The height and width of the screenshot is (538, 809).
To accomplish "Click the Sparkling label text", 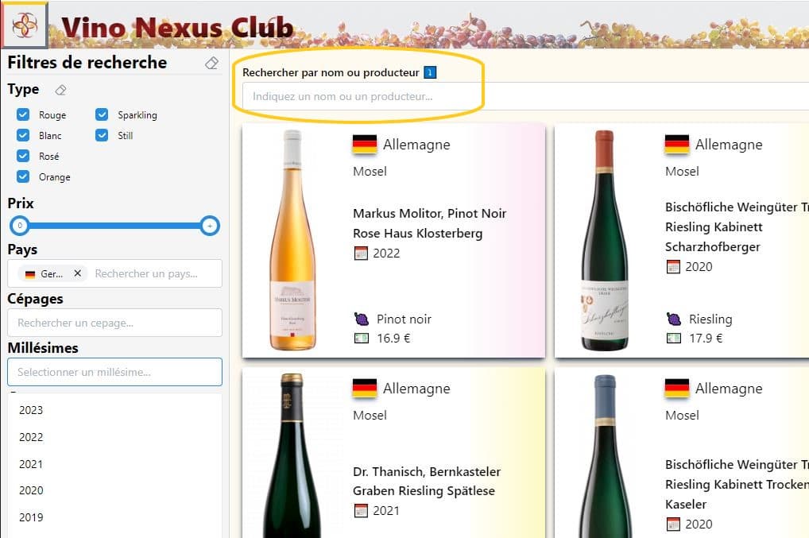I will click(137, 115).
